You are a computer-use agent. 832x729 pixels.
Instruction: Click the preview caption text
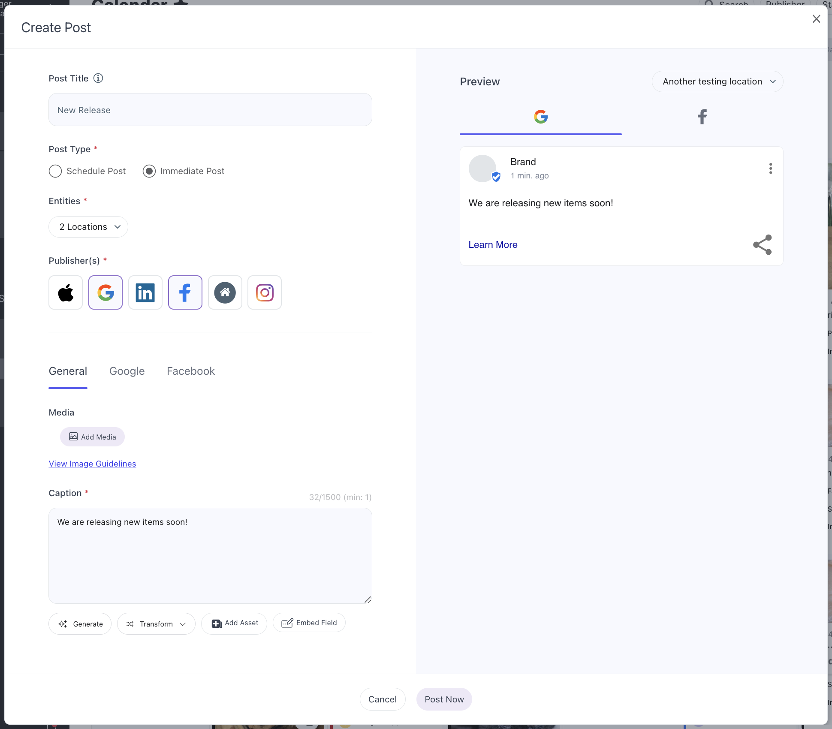tap(541, 203)
